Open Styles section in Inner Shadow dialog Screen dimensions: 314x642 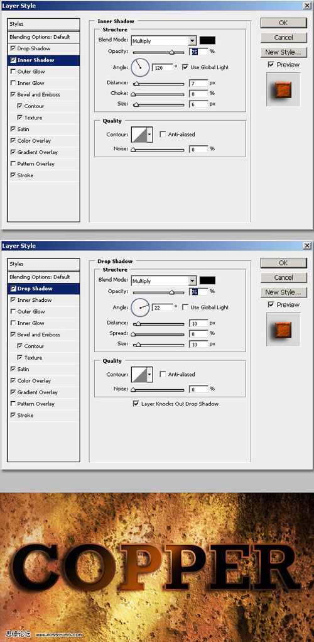pyautogui.click(x=43, y=24)
